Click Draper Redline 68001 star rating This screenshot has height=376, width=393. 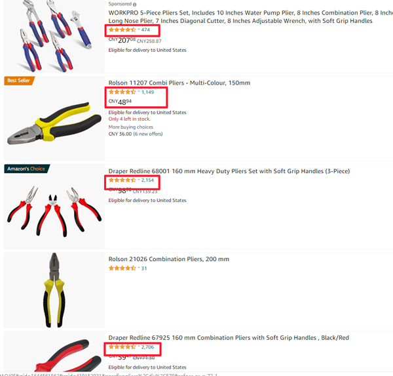point(122,180)
